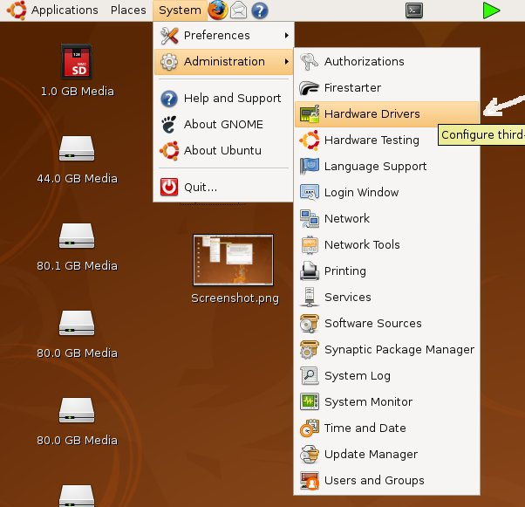Click the "Software Sources" menu label
The width and height of the screenshot is (525, 507).
pos(373,324)
